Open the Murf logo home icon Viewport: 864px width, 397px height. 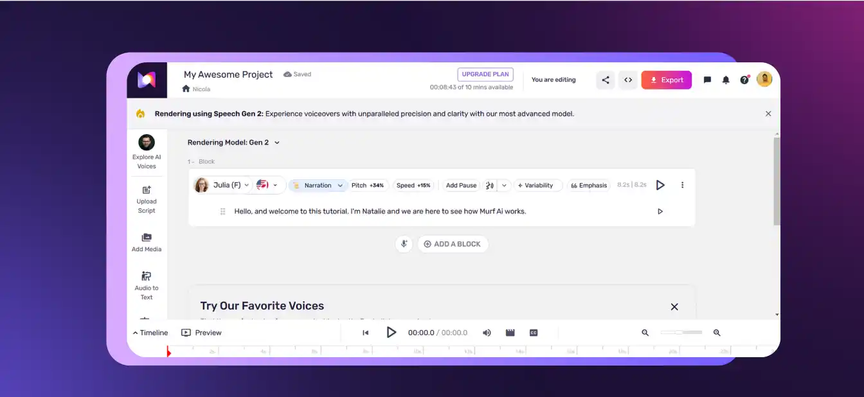[x=147, y=80]
